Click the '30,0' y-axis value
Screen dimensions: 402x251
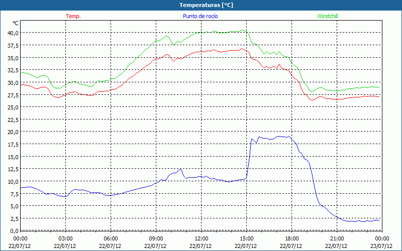coord(13,82)
